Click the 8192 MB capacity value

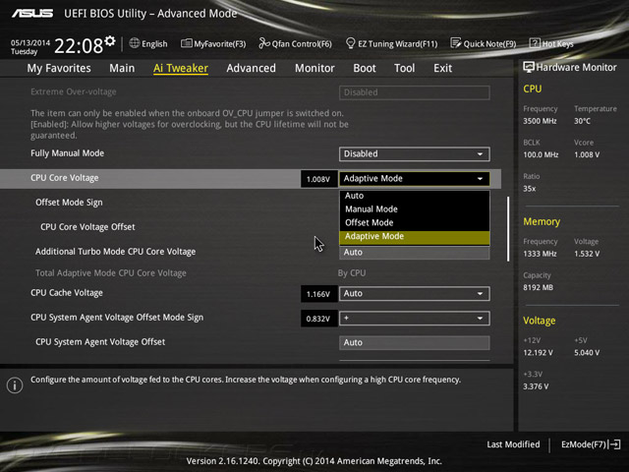click(x=538, y=287)
